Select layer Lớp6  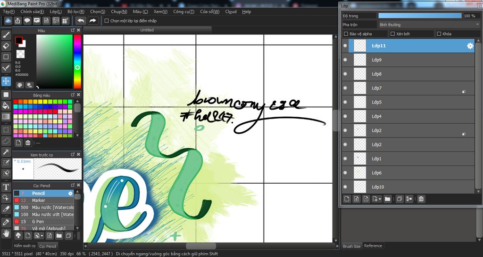(x=408, y=173)
